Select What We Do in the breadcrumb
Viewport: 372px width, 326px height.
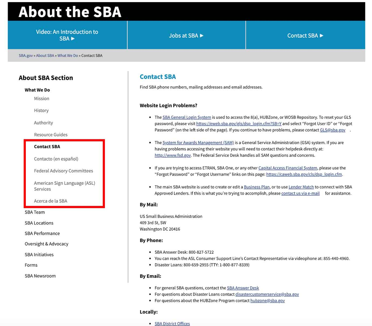pyautogui.click(x=68, y=55)
